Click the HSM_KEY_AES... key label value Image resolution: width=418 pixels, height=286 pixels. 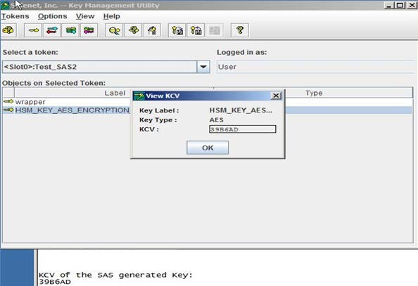click(x=241, y=110)
